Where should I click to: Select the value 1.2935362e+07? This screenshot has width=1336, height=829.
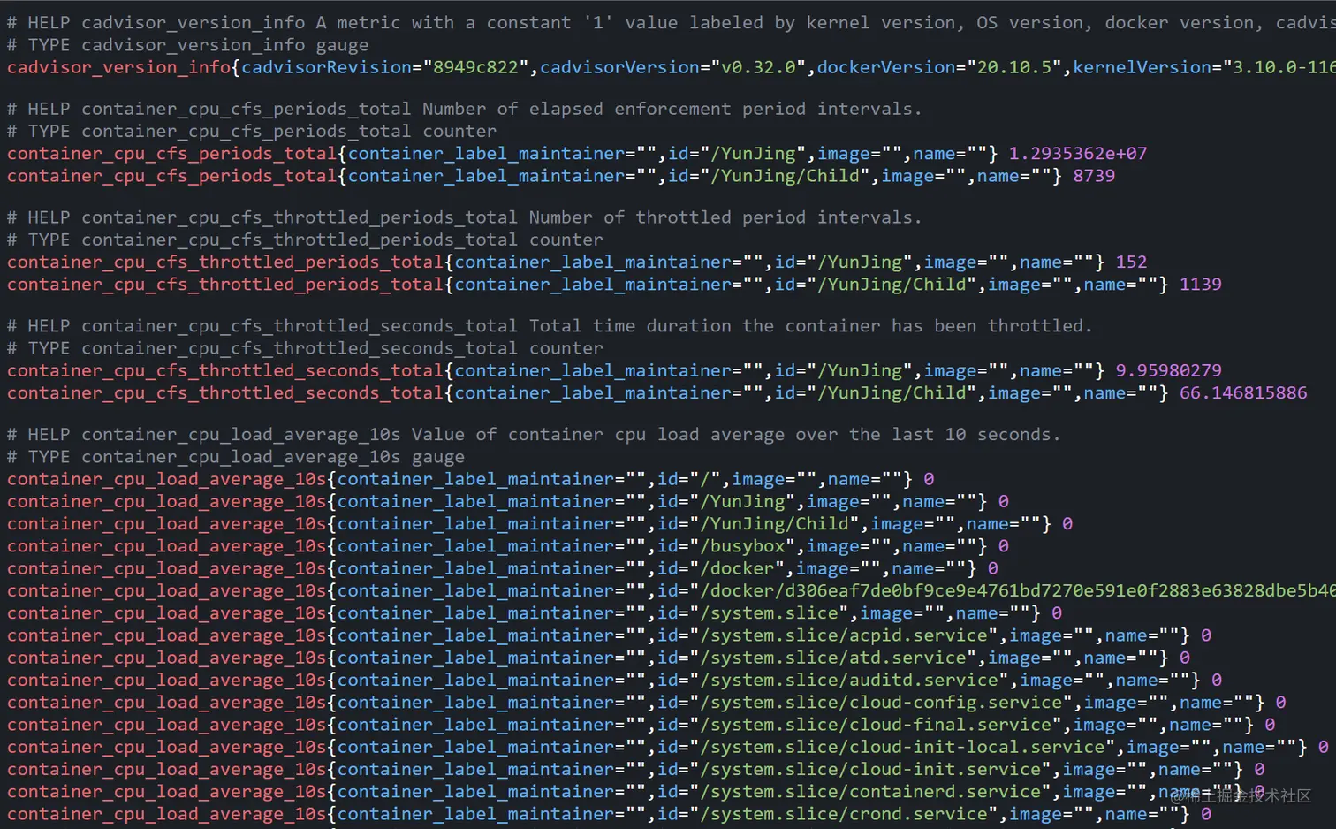pyautogui.click(x=1078, y=154)
